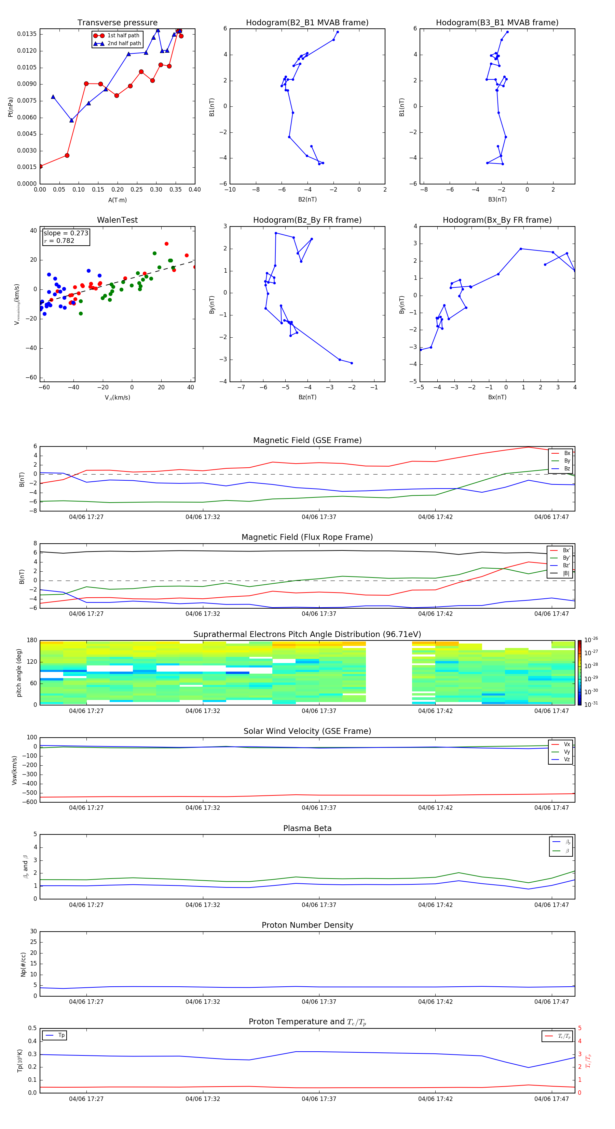Click 'Hodogram(B3_B1 MVAB frame)' title
The height and width of the screenshot is (1129, 615).
[x=497, y=23]
